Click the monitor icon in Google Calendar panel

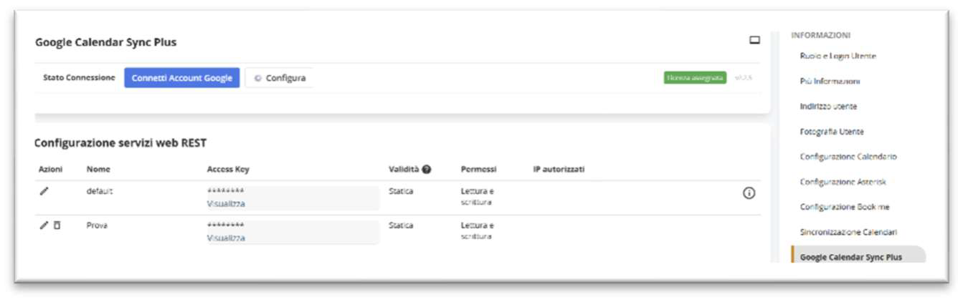click(754, 41)
